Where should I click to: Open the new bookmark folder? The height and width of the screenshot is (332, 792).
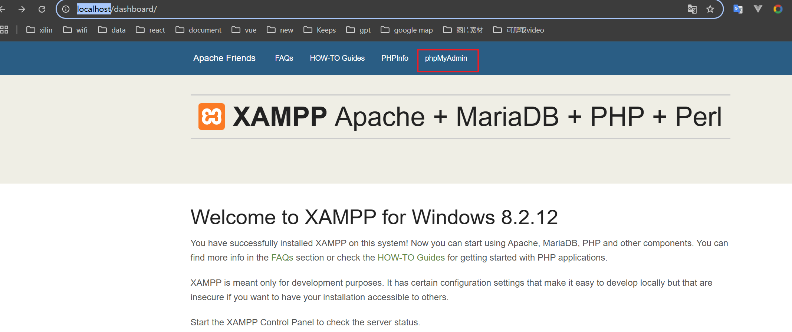click(x=280, y=30)
